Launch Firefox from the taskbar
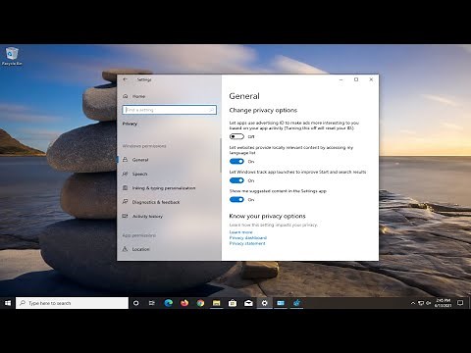The height and width of the screenshot is (353, 471). coord(184,303)
